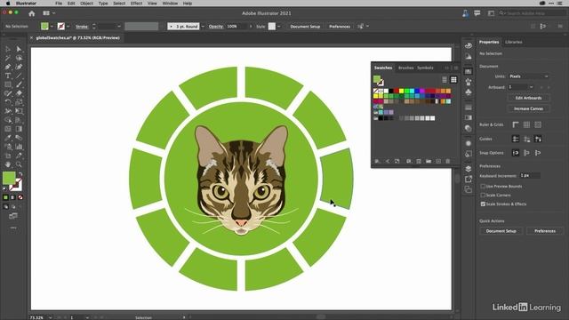
Task: Select the Selection tool in the toolbar
Action: (8, 49)
